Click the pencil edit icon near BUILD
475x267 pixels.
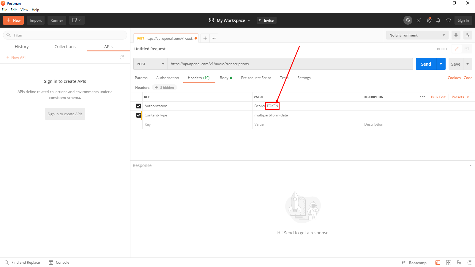click(x=457, y=49)
